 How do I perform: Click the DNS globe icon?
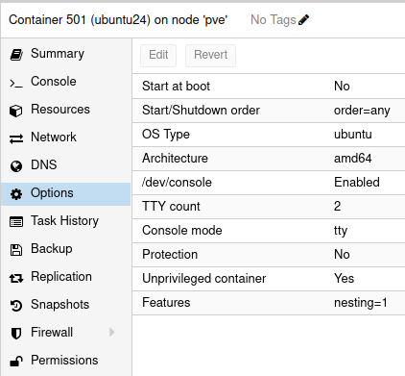pos(16,166)
